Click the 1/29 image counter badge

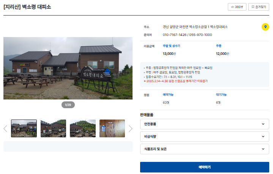(x=68, y=105)
